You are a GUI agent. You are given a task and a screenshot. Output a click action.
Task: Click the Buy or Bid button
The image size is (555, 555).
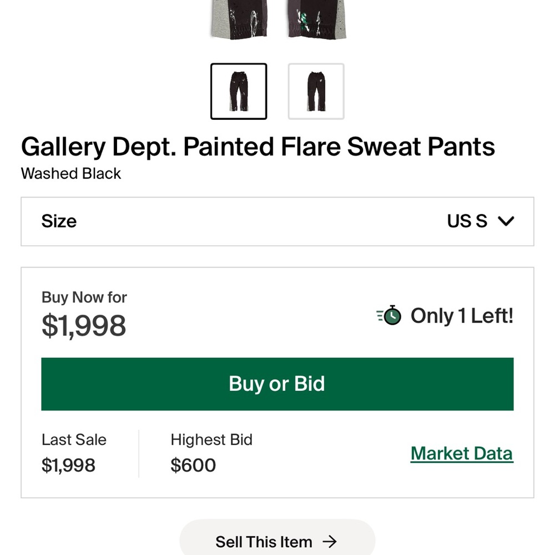point(277,384)
